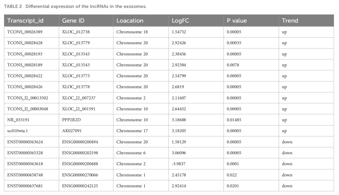
Task: Click transcript "TCONS_00028193"
Action: (25, 54)
